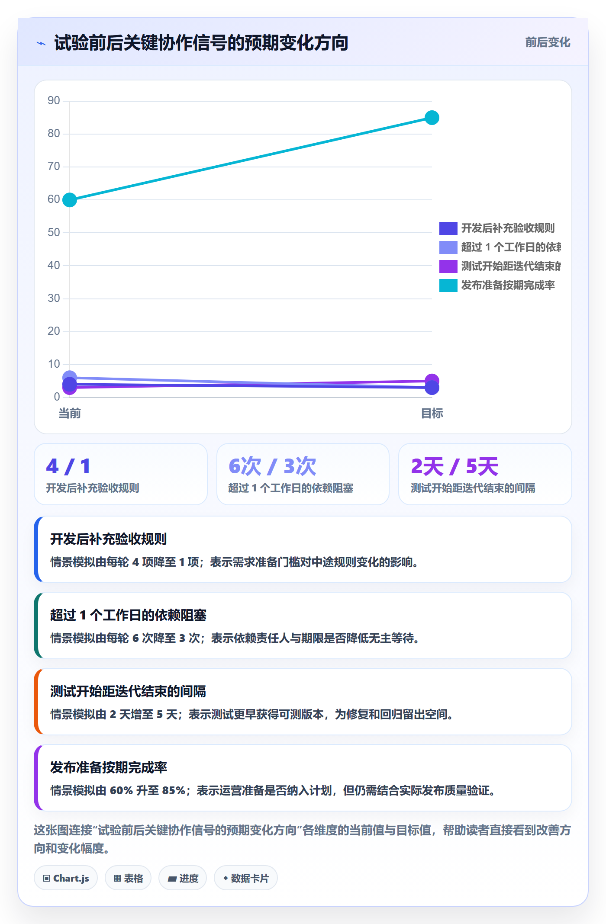Click the 发布准备按期完成率 legend label
This screenshot has height=924, width=606.
point(508,285)
